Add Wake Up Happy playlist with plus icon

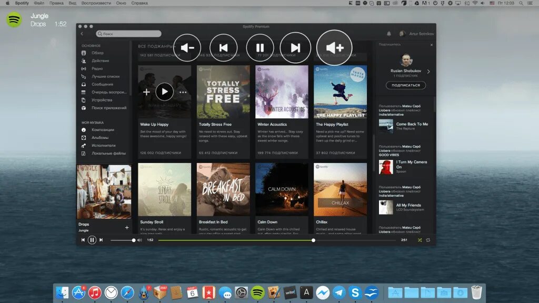(146, 92)
